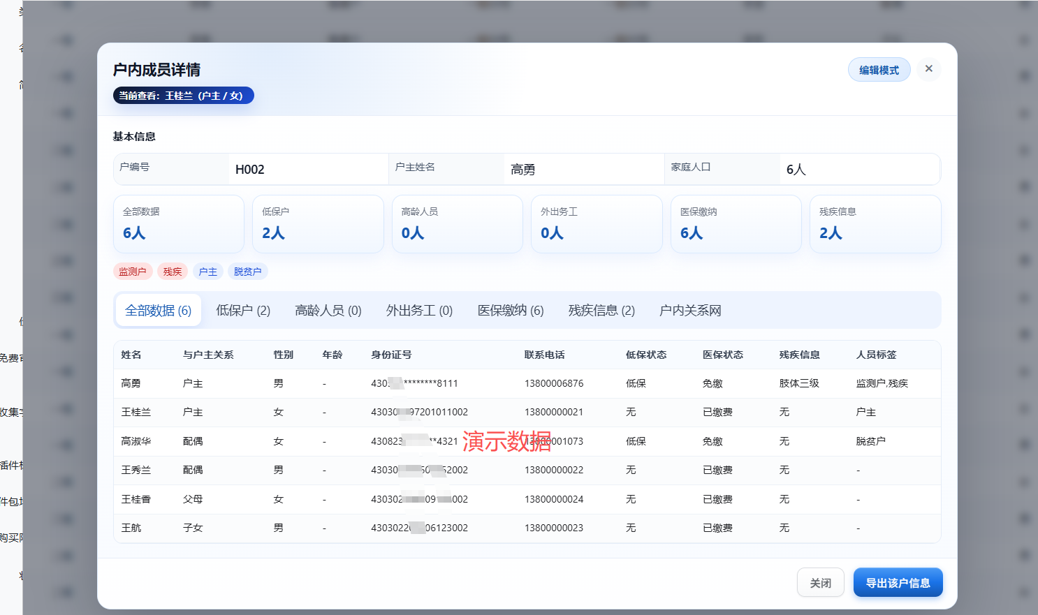Click 高勇's ID number ending in 8111
This screenshot has width=1038, height=615.
[x=415, y=383]
